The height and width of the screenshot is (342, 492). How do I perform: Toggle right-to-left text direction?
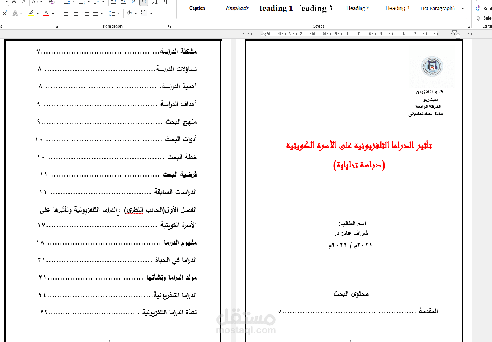[144, 2]
